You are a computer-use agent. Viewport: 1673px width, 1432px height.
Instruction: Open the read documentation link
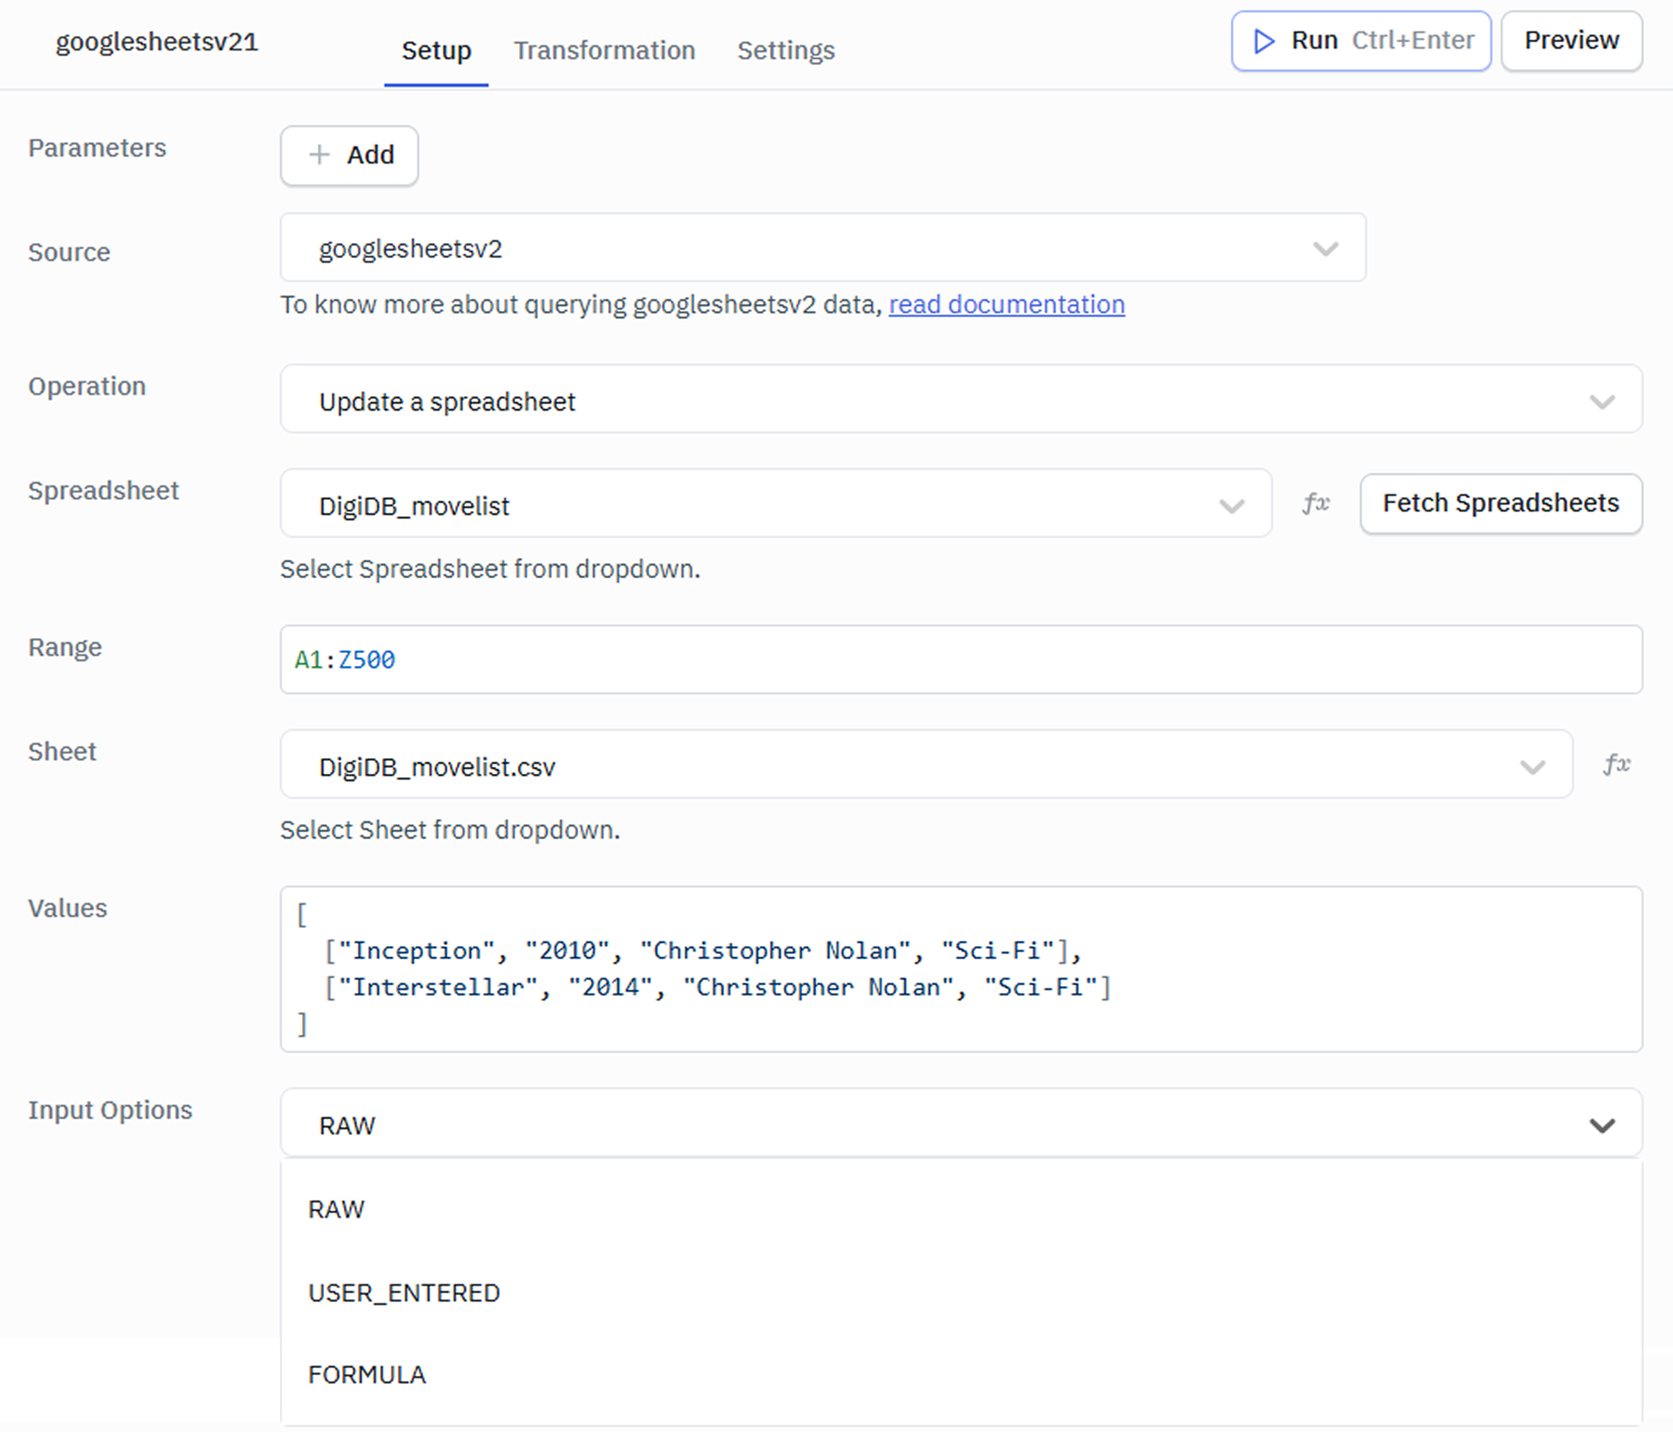pos(1006,304)
